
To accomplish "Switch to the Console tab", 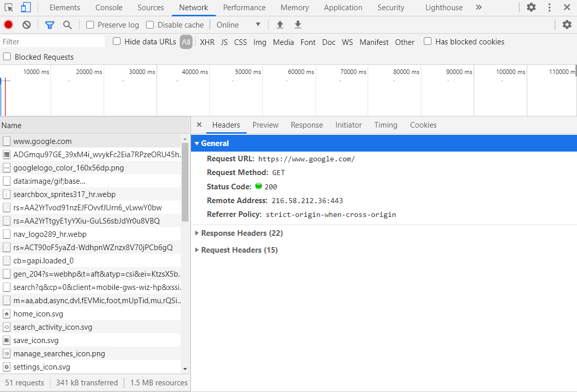I will coord(109,7).
